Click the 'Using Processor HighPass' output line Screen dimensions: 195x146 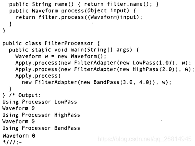click(x=41, y=115)
